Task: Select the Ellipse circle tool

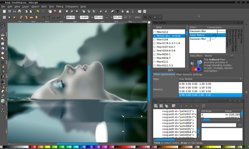Action: (3, 53)
